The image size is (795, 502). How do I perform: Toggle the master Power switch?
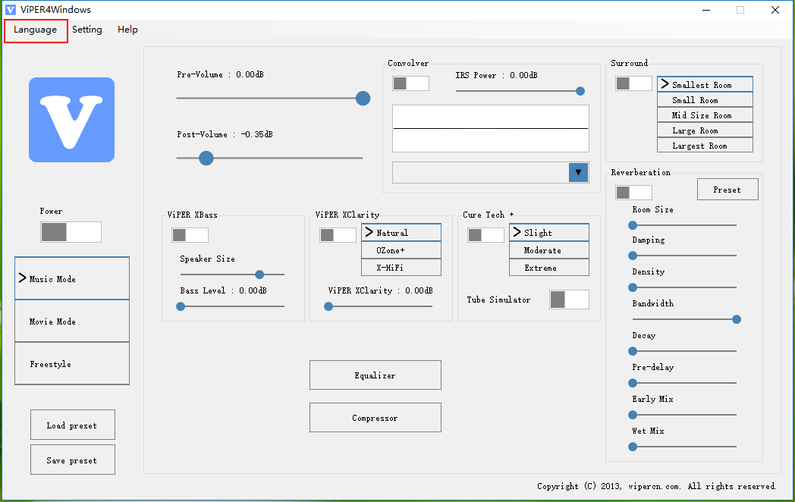[x=71, y=232]
